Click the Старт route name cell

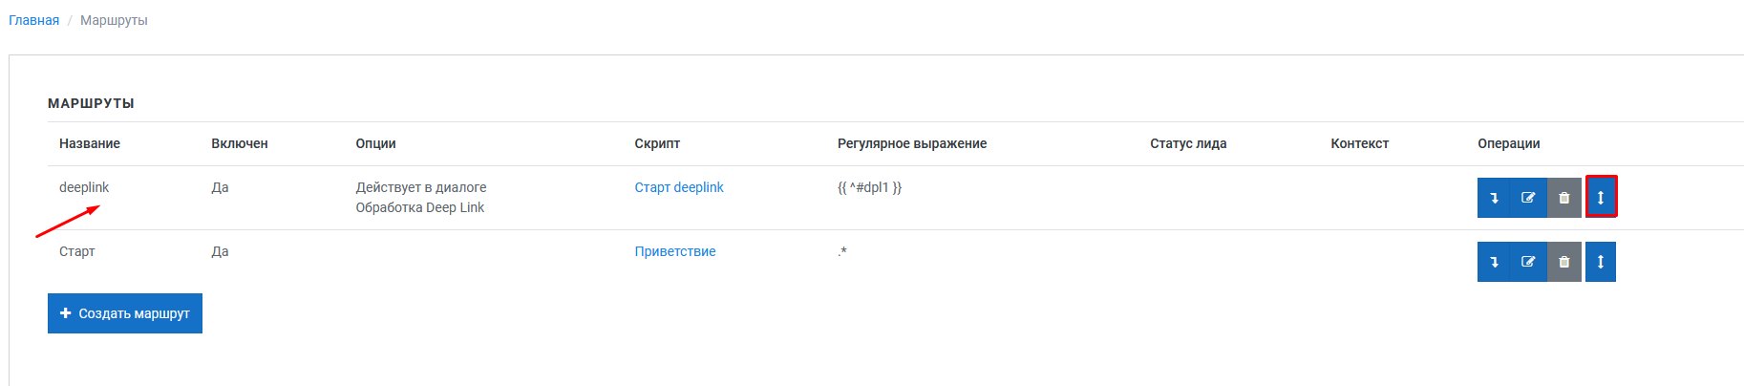pos(77,251)
